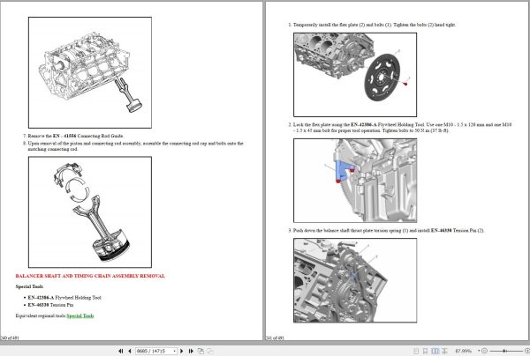Click the right page number 241 of 491
Screen dimensions: 530x356
pyautogui.click(x=275, y=337)
